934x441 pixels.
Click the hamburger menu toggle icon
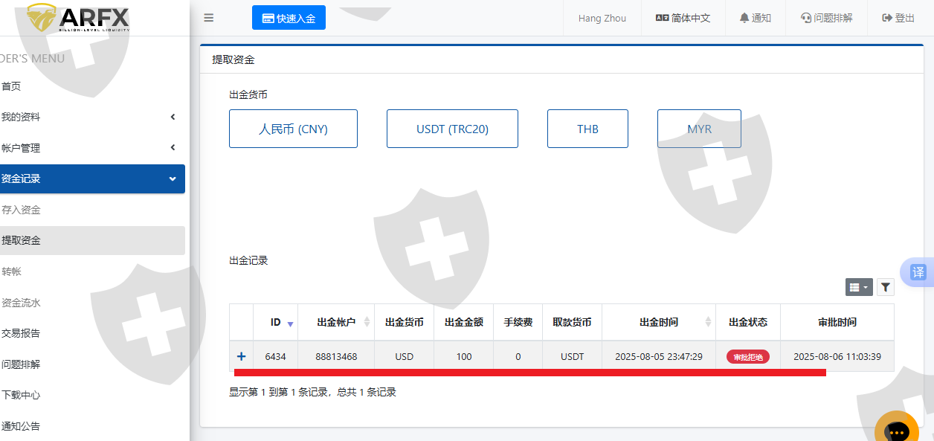coord(209,18)
